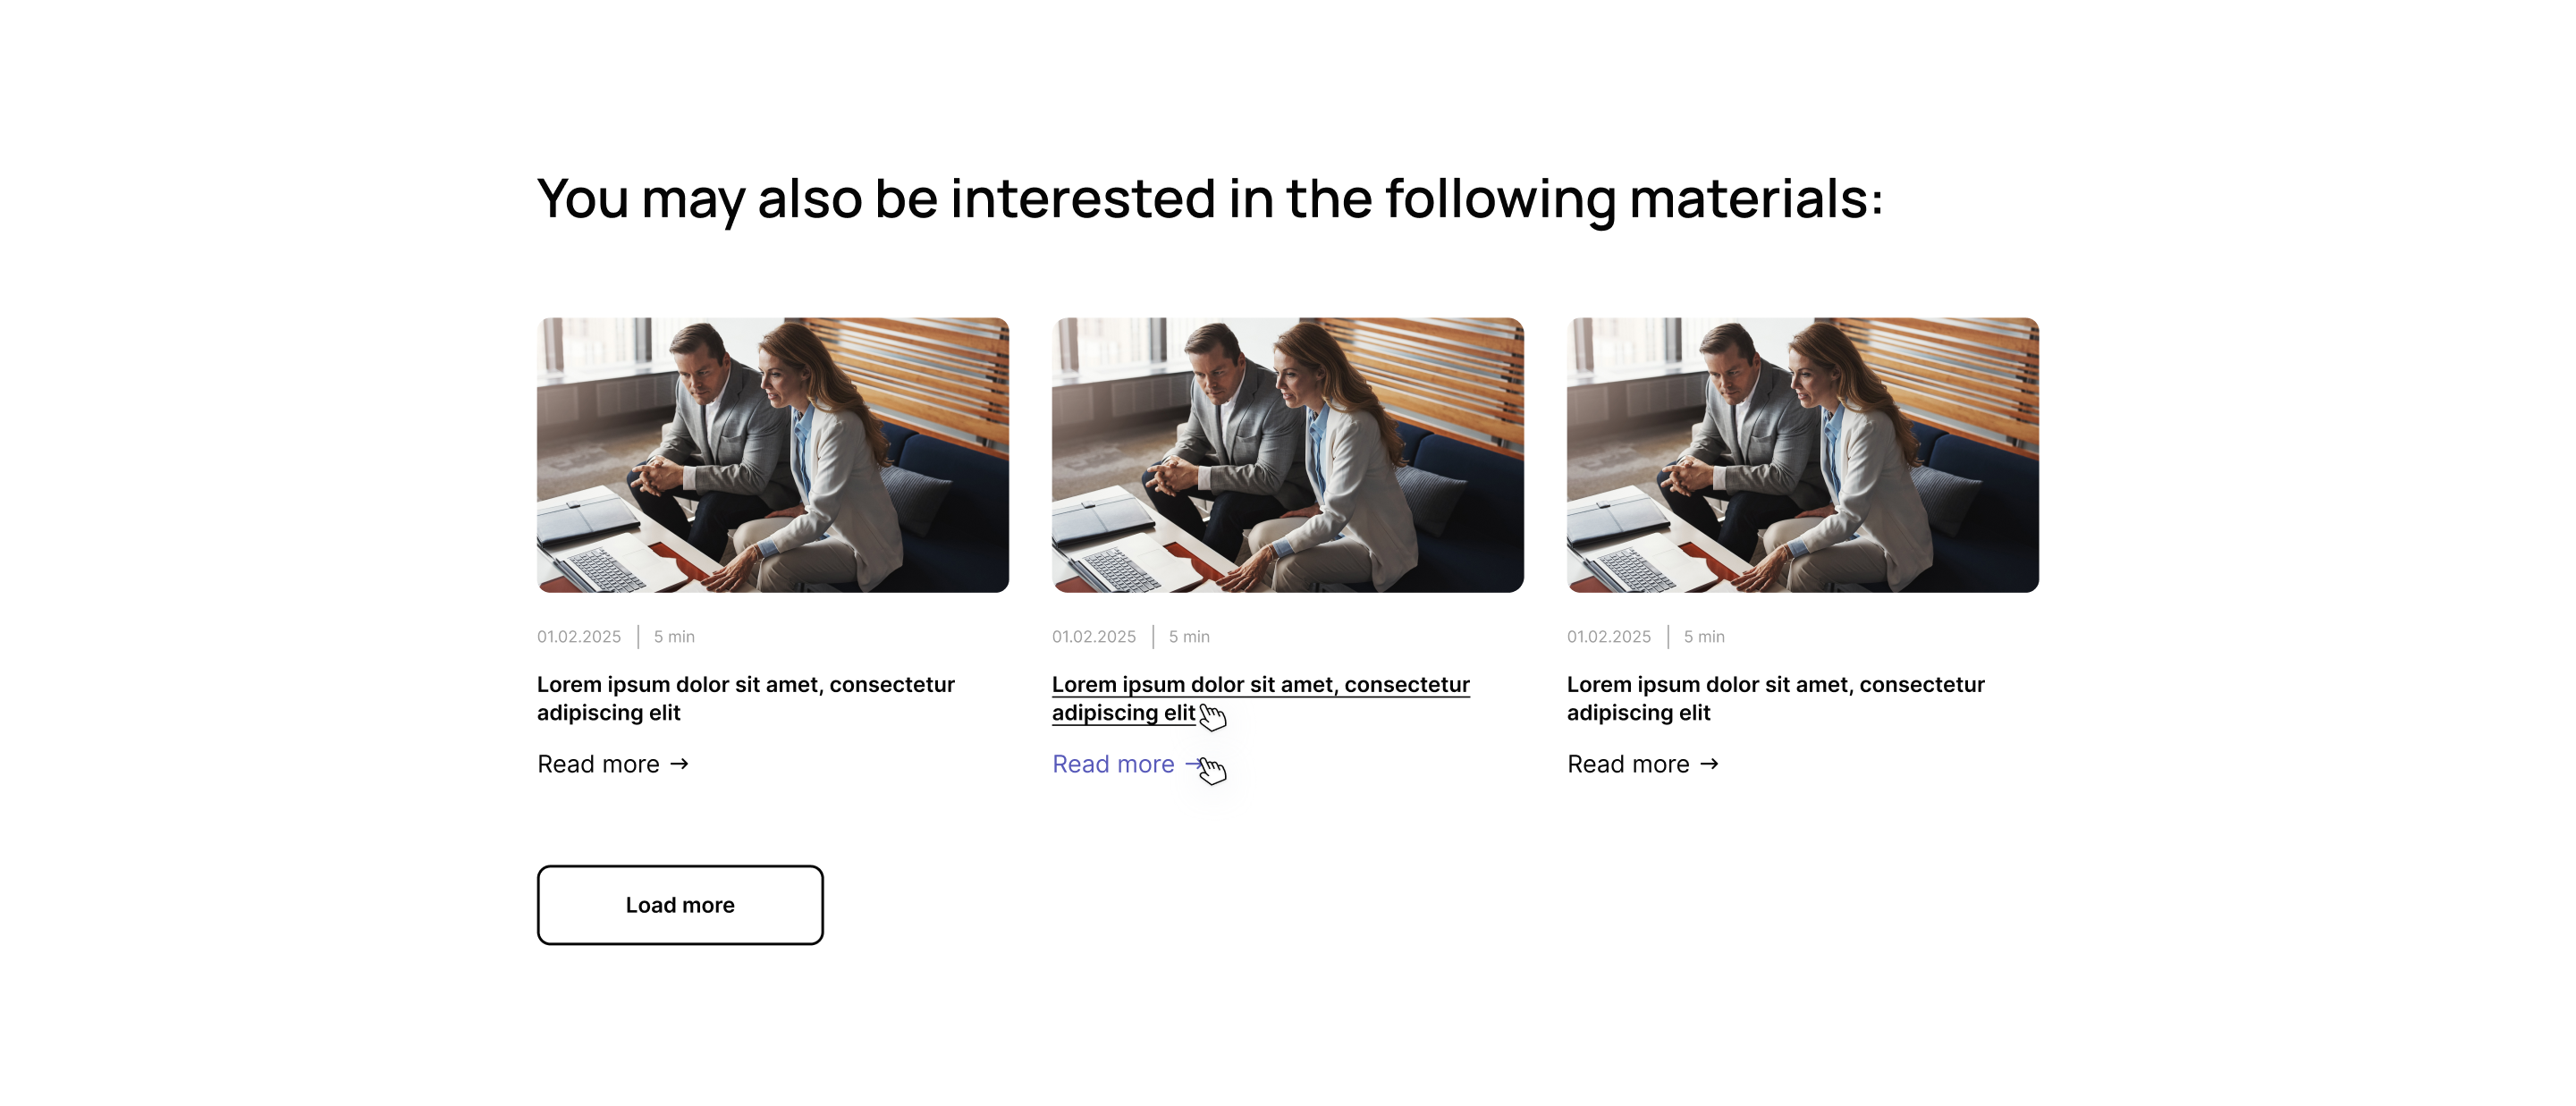Click the arrow icon beside the third card's Read more
Screen dimensions: 2576x1106
coord(1709,764)
